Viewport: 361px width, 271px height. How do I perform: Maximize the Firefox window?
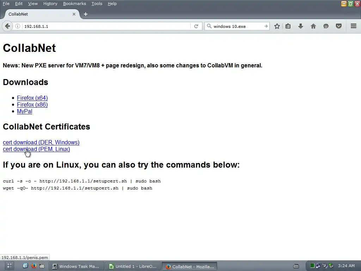[350, 4]
